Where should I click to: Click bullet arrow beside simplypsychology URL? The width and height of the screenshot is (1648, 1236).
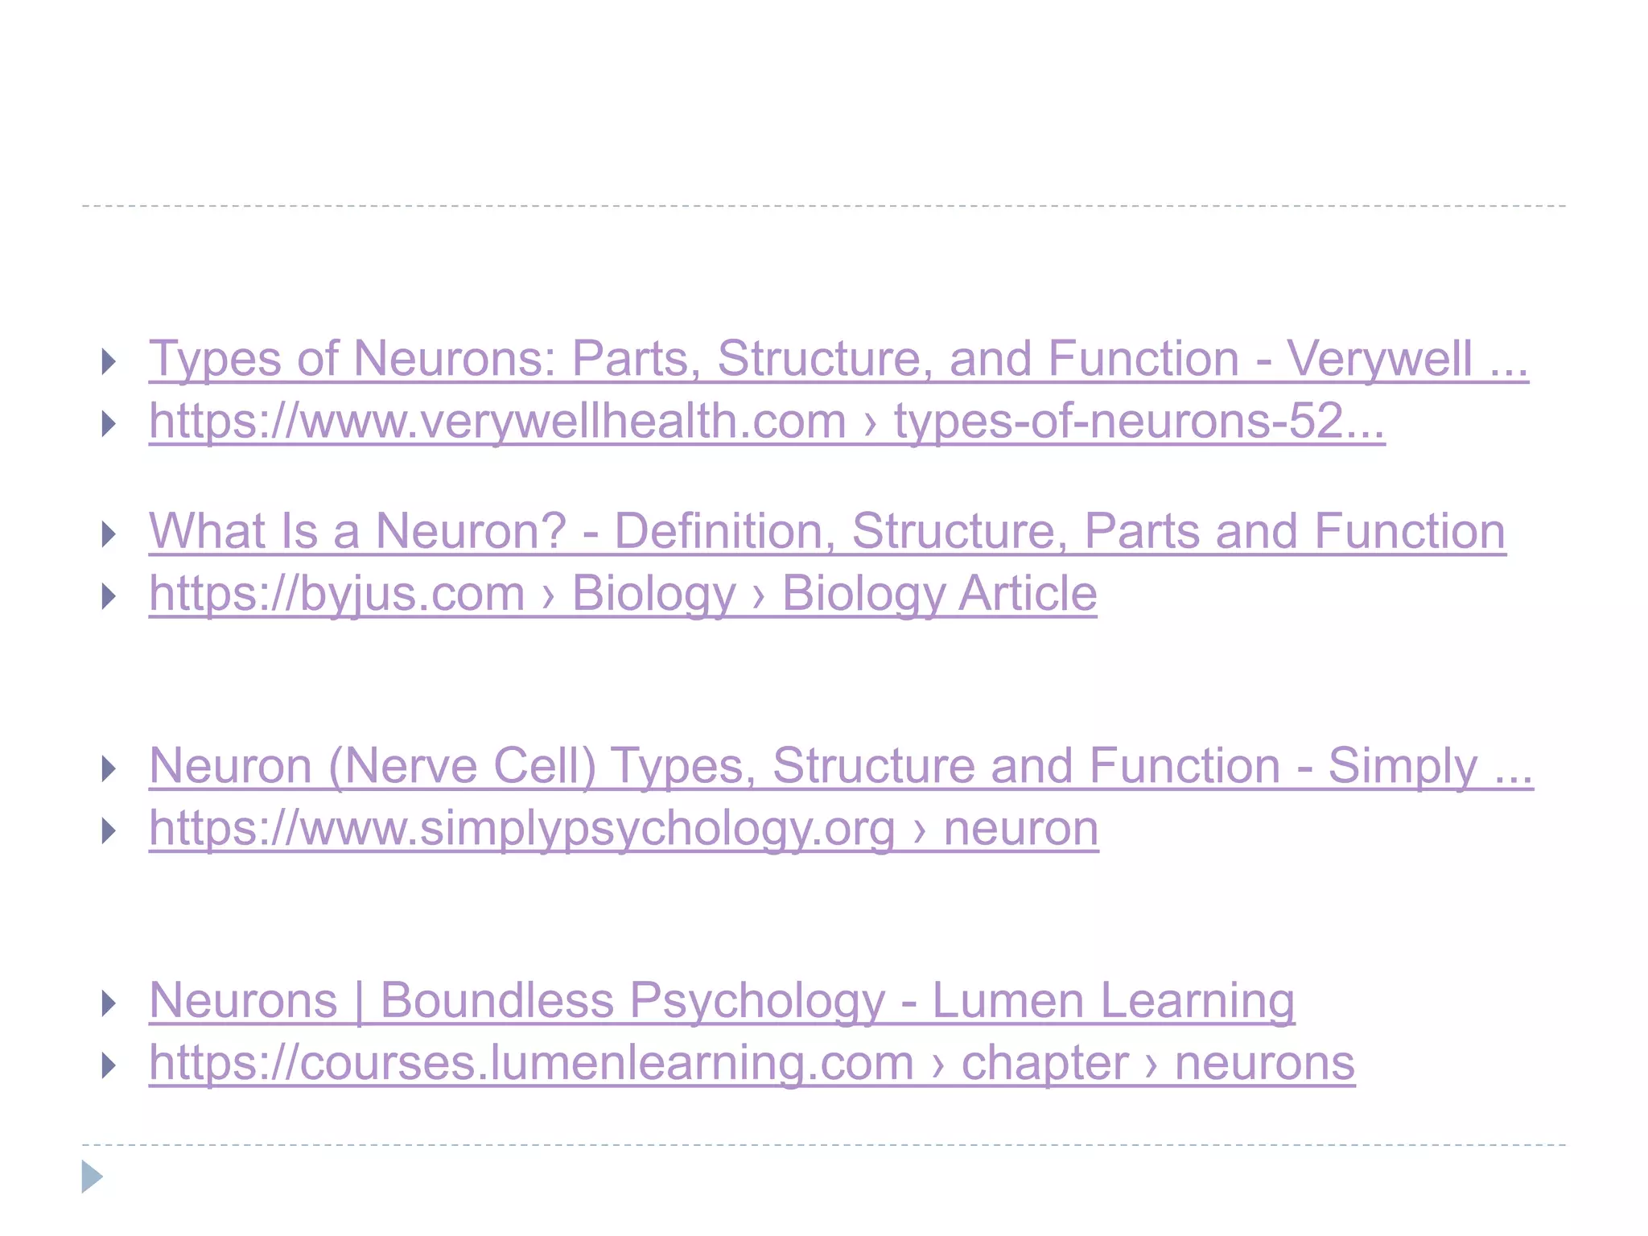[109, 830]
